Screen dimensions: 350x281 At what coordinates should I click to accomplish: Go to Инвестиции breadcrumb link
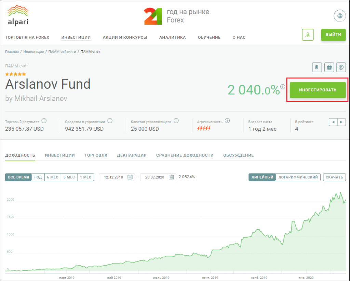[x=33, y=52]
